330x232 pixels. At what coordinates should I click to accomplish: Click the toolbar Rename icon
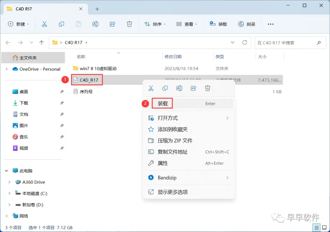pos(95,24)
